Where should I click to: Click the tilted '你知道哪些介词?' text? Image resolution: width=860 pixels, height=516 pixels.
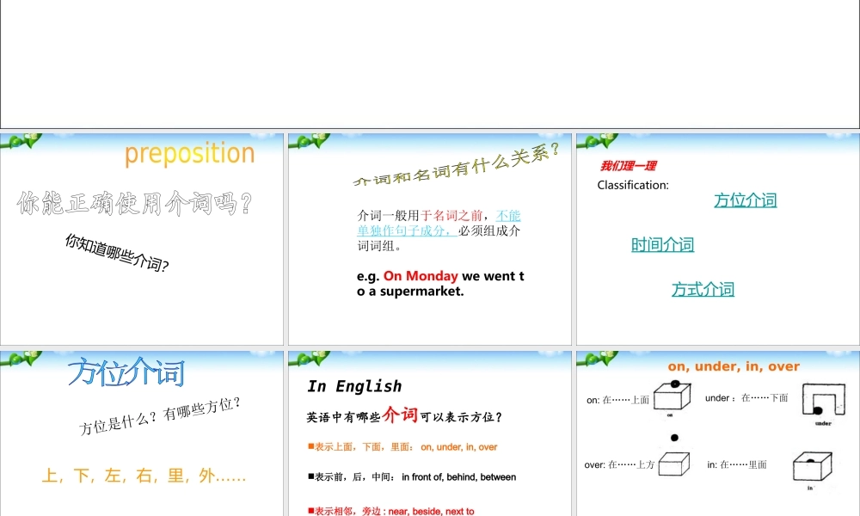[x=117, y=253]
